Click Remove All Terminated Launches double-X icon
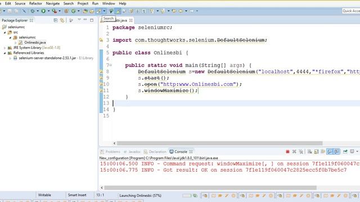The width and height of the screenshot is (360, 202). coord(301,151)
